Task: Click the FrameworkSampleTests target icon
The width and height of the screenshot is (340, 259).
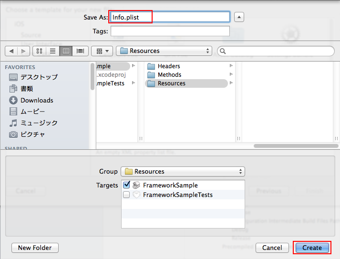Action: pyautogui.click(x=136, y=195)
